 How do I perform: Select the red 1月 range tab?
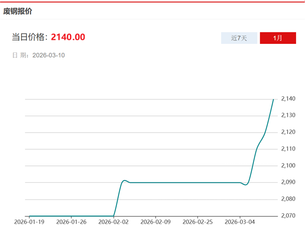click(x=278, y=38)
